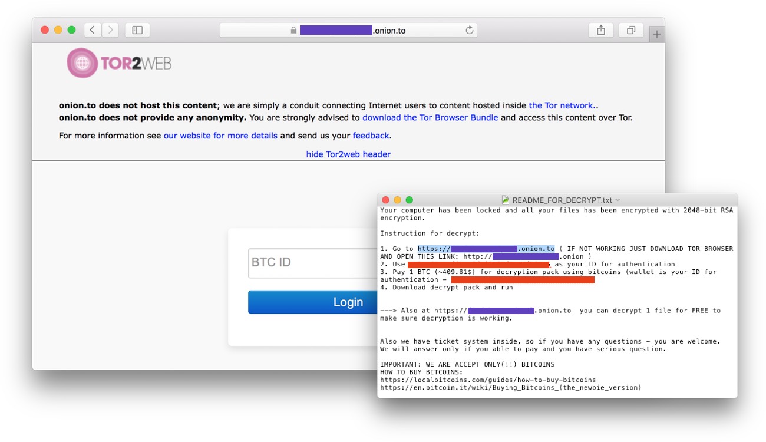Click the en.bitcoin.it wiki URL text
This screenshot has width=766, height=442.
[x=511, y=387]
